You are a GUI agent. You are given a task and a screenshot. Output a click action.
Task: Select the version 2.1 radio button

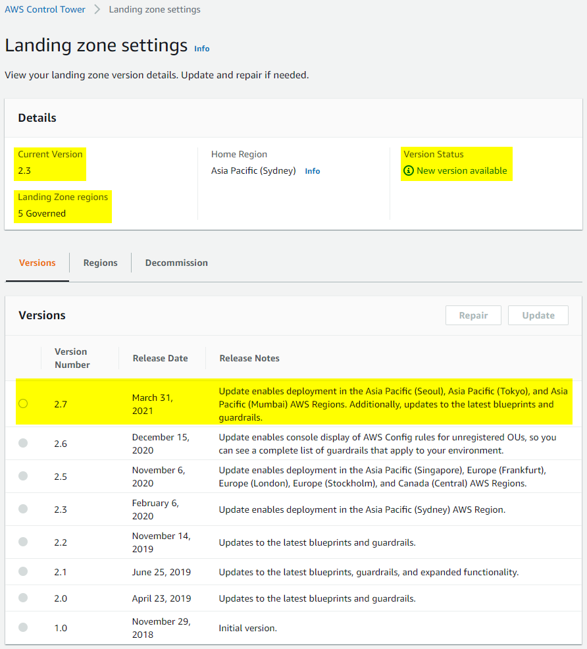click(x=23, y=571)
